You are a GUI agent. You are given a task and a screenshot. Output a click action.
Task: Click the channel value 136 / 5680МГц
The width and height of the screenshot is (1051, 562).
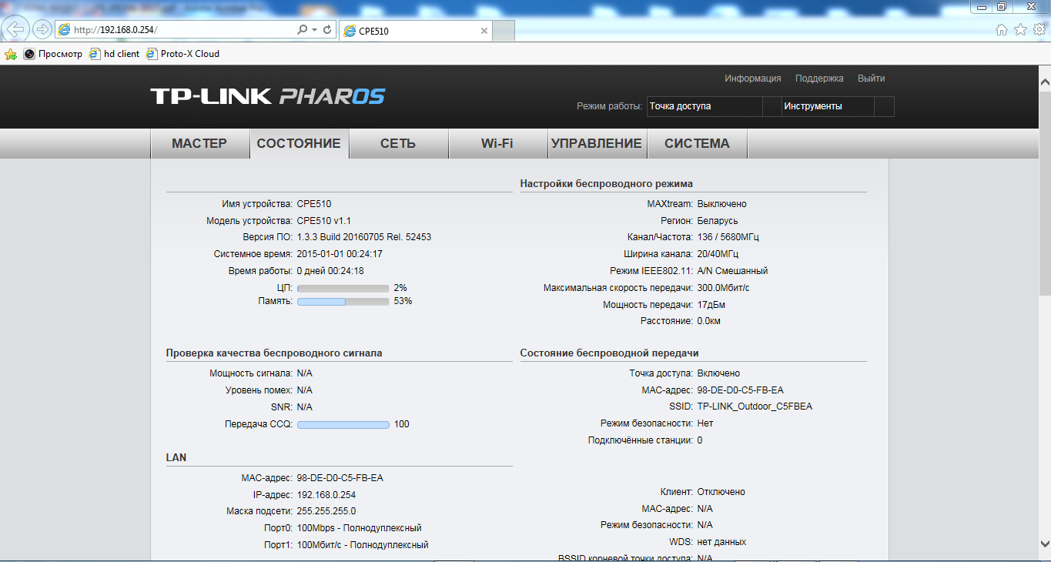click(728, 237)
